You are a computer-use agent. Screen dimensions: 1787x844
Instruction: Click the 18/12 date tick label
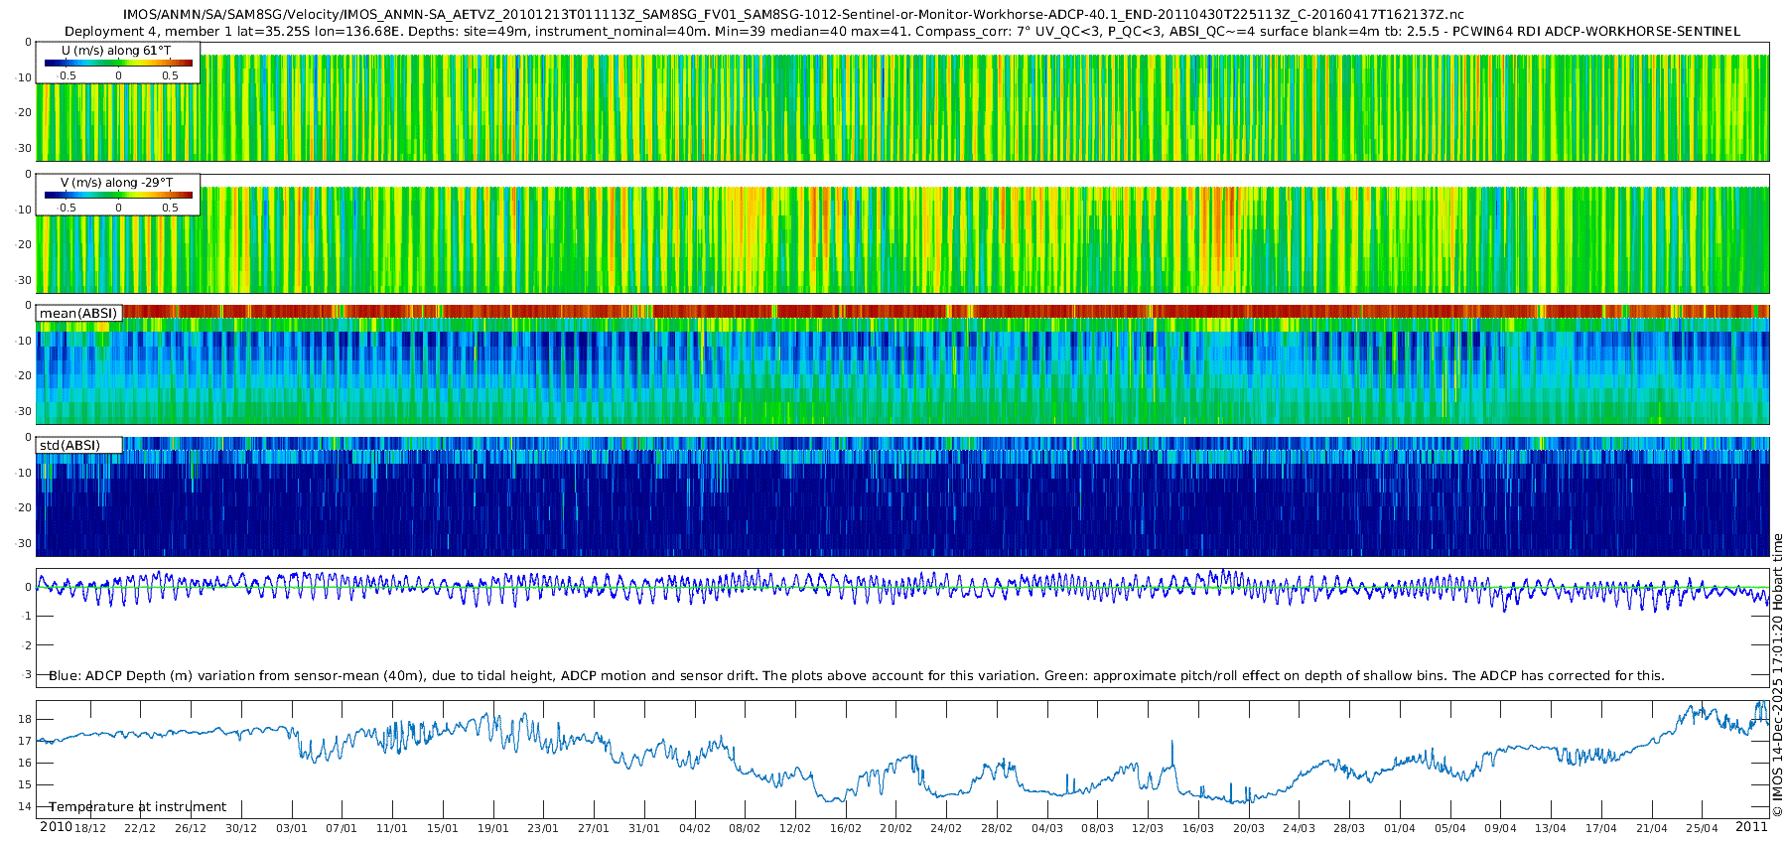90,829
